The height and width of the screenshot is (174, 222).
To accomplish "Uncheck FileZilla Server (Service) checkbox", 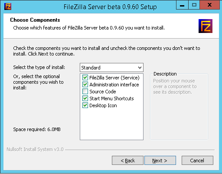I will 85,78.
